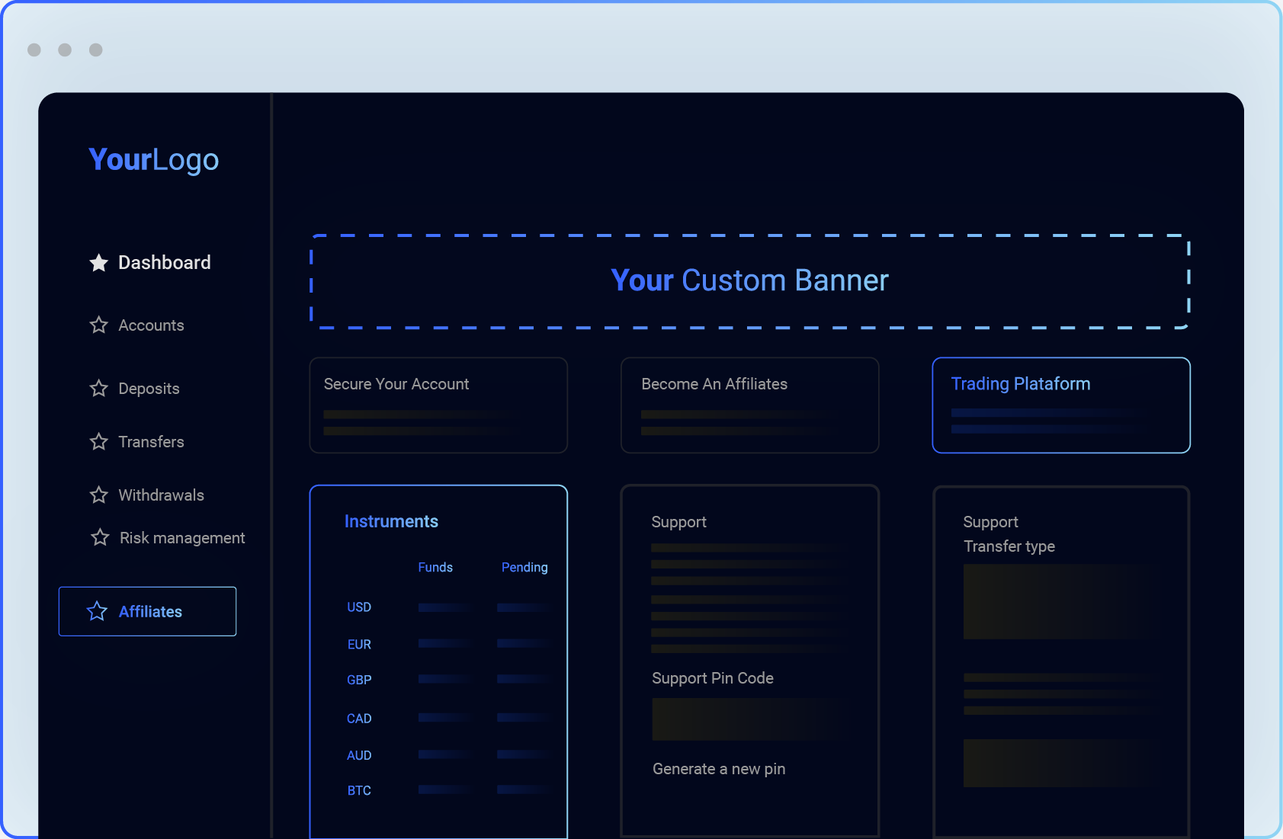
Task: Click the Dashboard filled star icon
Action: pos(99,263)
